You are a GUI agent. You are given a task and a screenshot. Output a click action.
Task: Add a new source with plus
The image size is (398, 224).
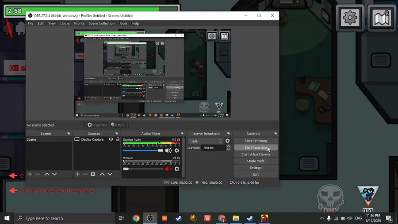click(x=78, y=174)
